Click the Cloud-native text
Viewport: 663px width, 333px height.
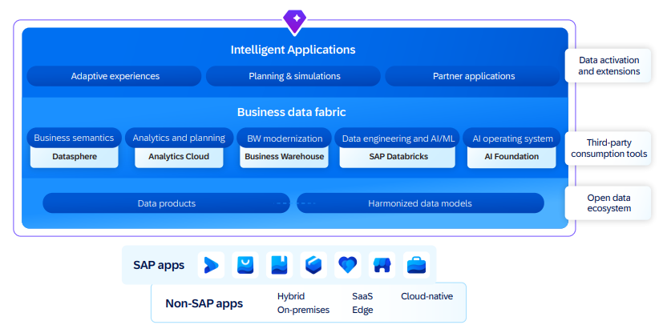click(427, 296)
